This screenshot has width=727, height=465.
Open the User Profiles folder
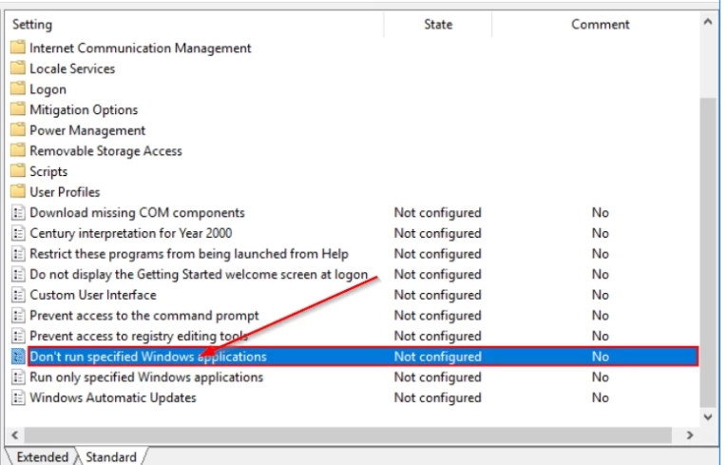click(x=64, y=192)
